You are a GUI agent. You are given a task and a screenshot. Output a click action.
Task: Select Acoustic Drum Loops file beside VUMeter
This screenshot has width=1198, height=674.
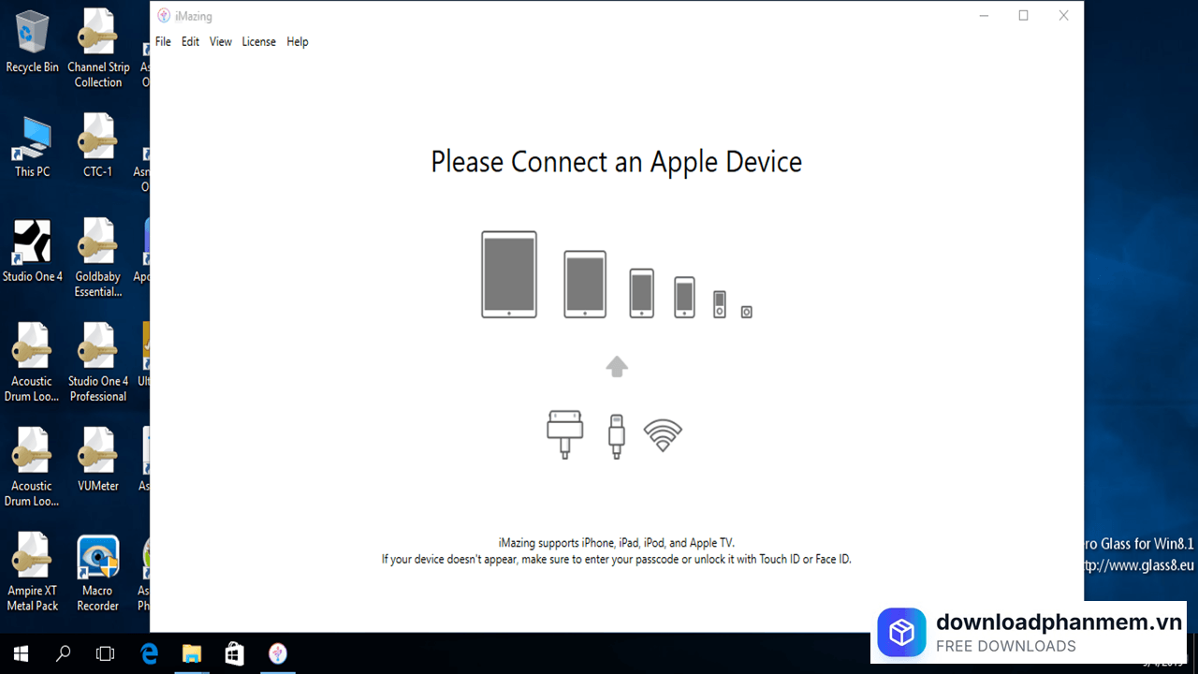click(x=33, y=468)
